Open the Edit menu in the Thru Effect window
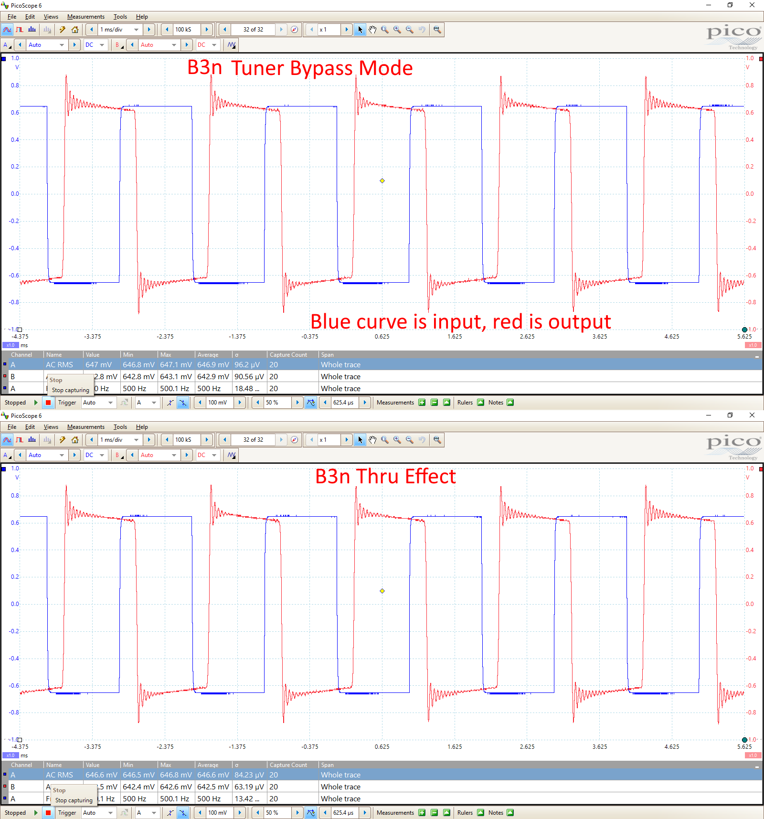 30,427
